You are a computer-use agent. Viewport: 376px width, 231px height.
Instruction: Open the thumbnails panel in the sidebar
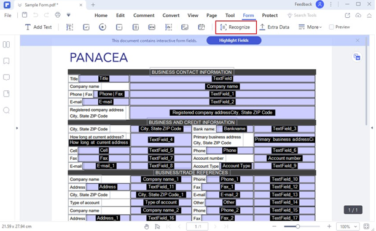tap(6, 45)
